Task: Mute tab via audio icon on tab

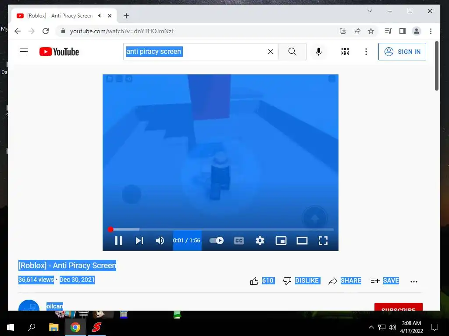Action: coord(100,15)
